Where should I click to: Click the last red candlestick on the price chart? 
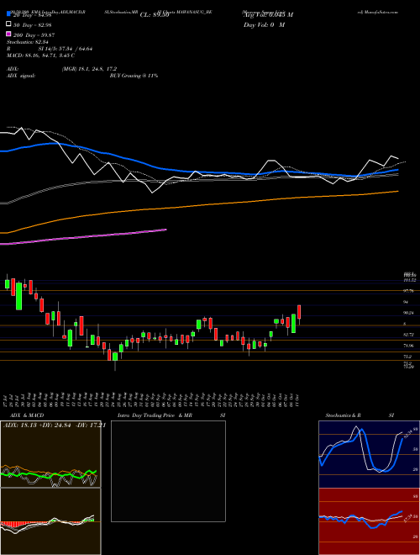coord(299,312)
